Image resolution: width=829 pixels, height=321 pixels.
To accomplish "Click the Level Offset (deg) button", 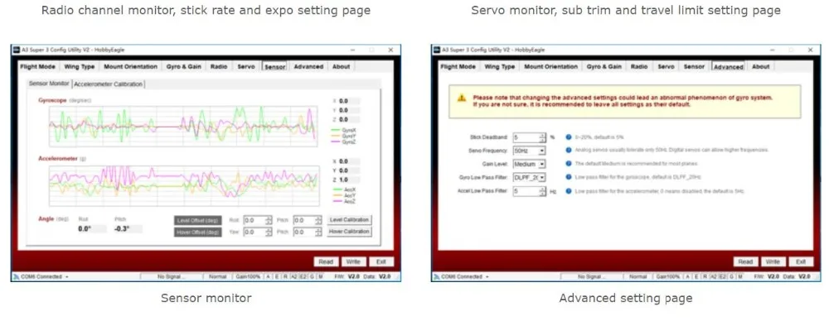I will [198, 220].
